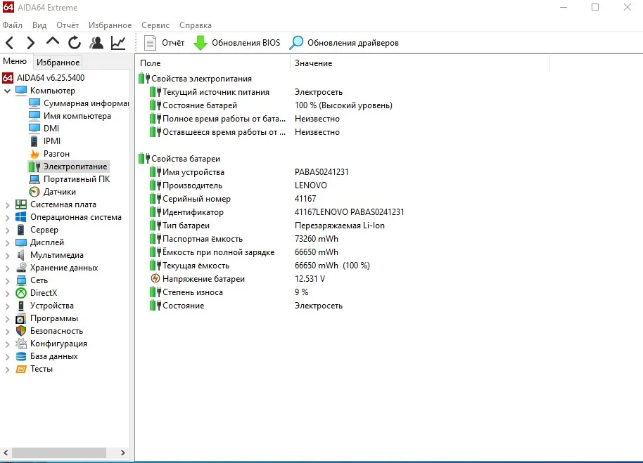Click the Сервер tower icon
The height and width of the screenshot is (463, 643).
tap(21, 230)
